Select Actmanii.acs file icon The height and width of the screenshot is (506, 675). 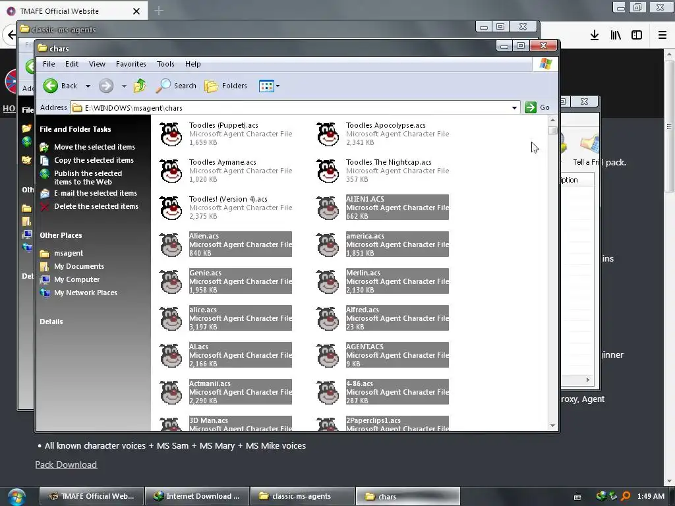coord(171,393)
